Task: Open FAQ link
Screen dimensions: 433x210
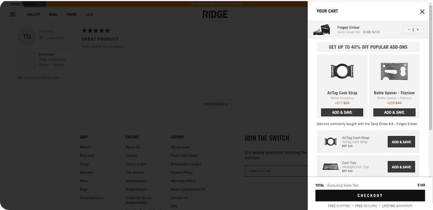Action: (174, 206)
